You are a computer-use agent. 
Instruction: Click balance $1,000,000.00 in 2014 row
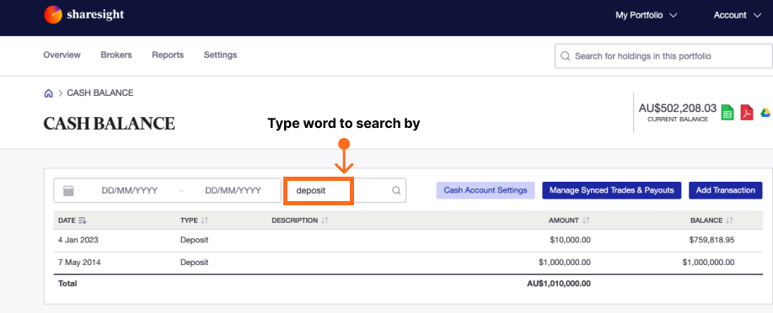tap(708, 263)
